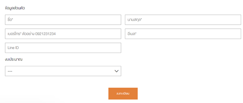This screenshot has height=103, width=243.
Task: Expand the budget combo box under งบประมาณ
Action: click(63, 71)
